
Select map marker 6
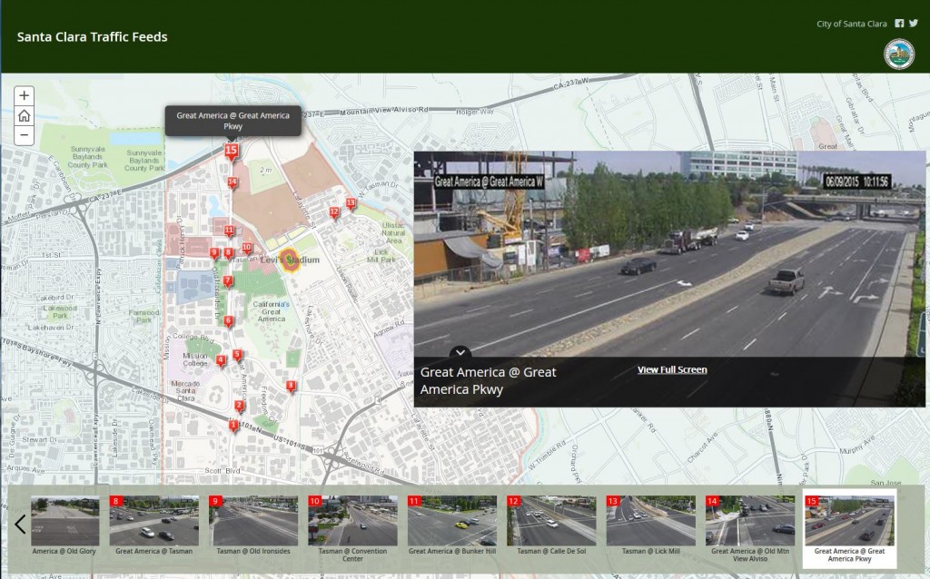[228, 322]
